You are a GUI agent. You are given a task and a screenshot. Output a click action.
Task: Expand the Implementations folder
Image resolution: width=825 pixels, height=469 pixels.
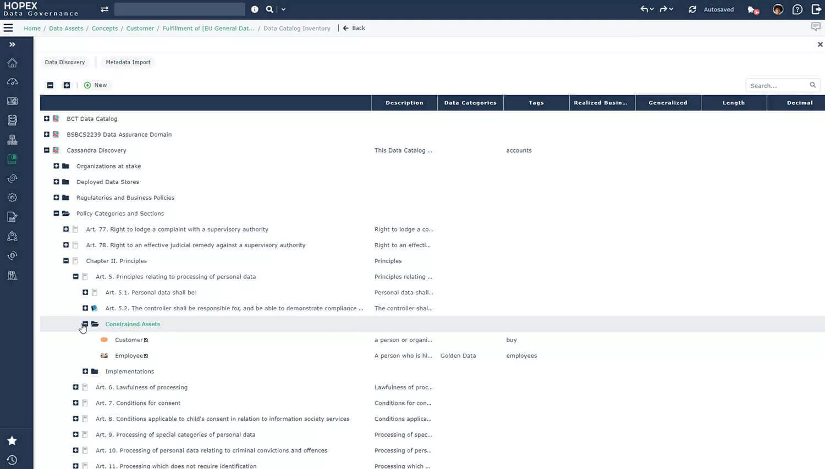point(85,371)
